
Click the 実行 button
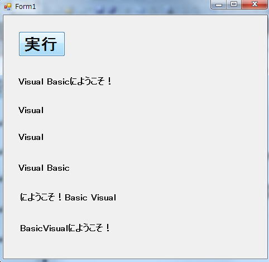pyautogui.click(x=42, y=44)
